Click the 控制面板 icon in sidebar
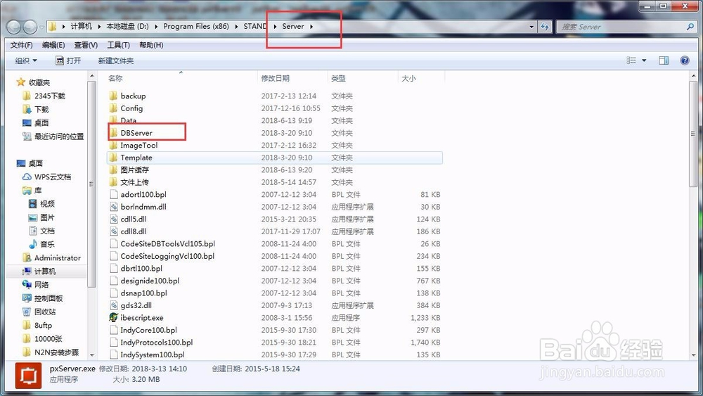 [x=27, y=298]
